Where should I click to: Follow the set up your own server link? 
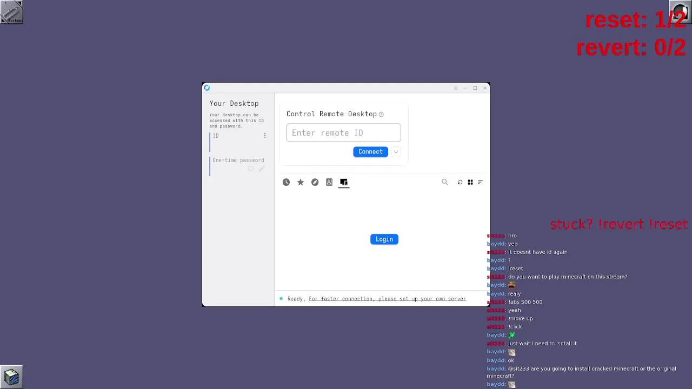pos(387,299)
